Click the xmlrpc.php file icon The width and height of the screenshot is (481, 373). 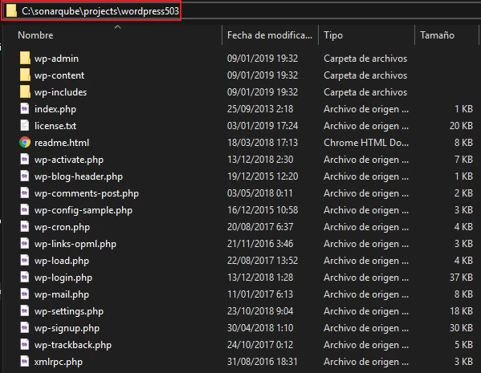pos(25,361)
